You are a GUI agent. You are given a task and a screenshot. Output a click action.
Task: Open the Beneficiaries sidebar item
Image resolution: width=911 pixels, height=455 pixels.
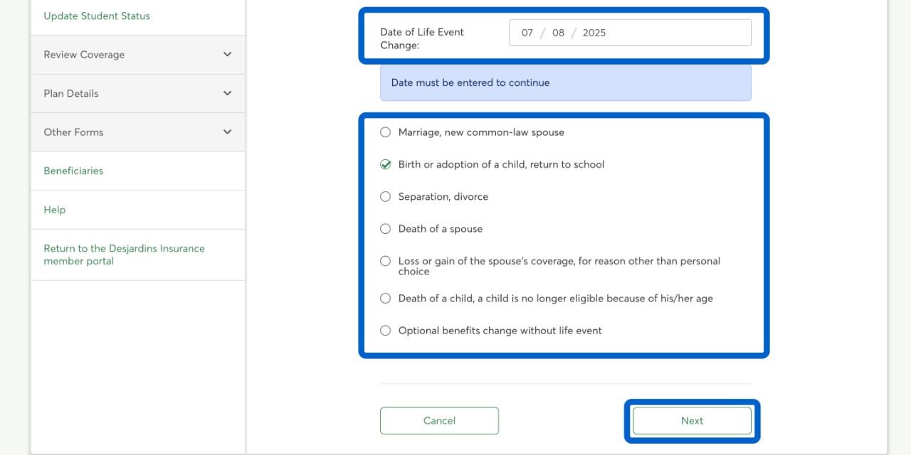(x=73, y=171)
